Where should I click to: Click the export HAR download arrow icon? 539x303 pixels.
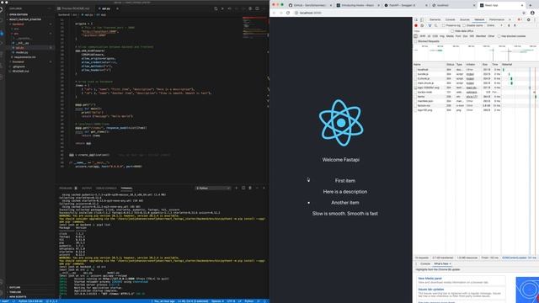point(515,25)
